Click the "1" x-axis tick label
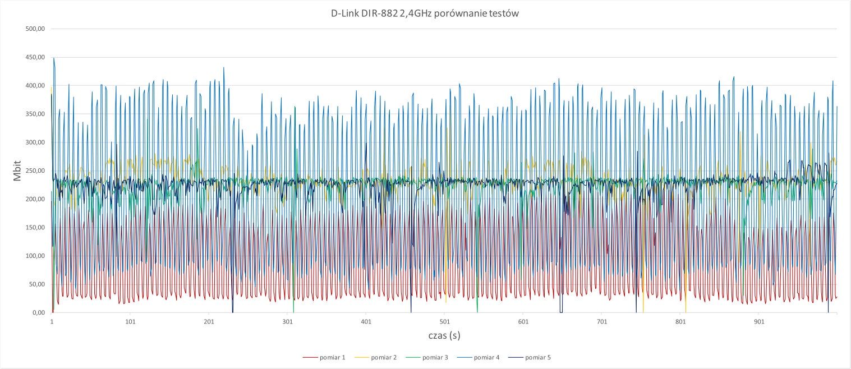Viewport: 851px width, 369px height. click(52, 322)
